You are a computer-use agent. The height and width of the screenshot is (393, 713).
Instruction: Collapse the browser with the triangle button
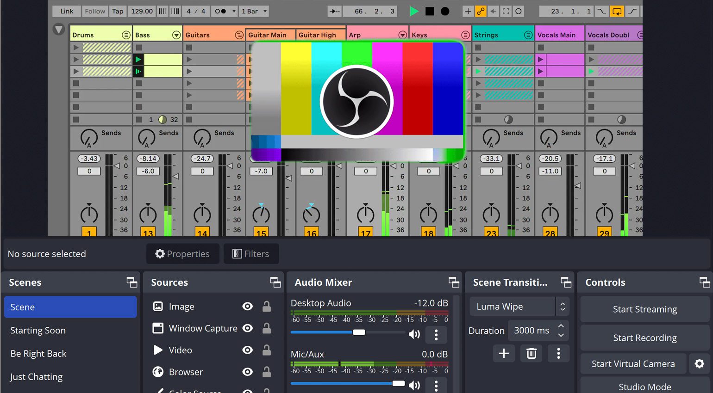coord(59,29)
